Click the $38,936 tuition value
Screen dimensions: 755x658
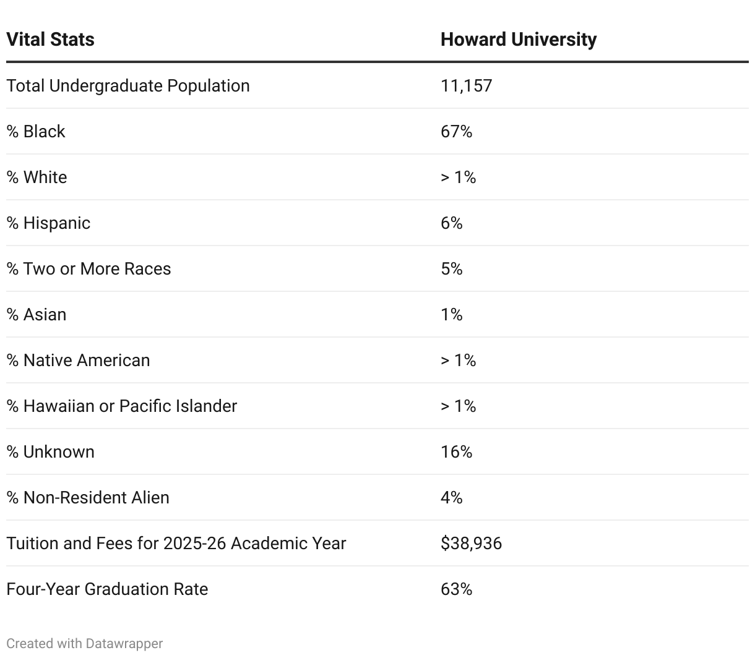pos(471,543)
